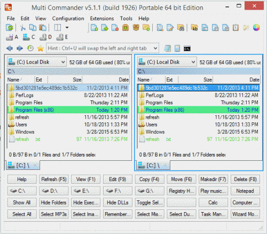The image size is (267, 234).
Task: Select the right panel [C:] \ tab
Action: coord(153,166)
